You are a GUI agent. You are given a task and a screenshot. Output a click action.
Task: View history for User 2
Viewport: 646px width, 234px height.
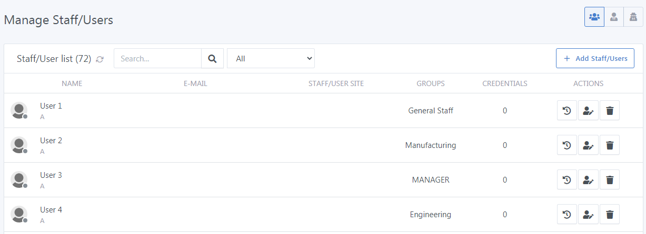click(x=567, y=145)
